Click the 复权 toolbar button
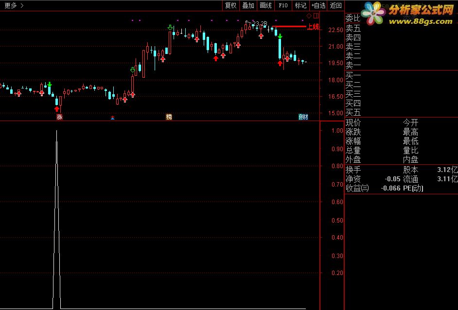Screen dimensions: 458x310 point(231,5)
